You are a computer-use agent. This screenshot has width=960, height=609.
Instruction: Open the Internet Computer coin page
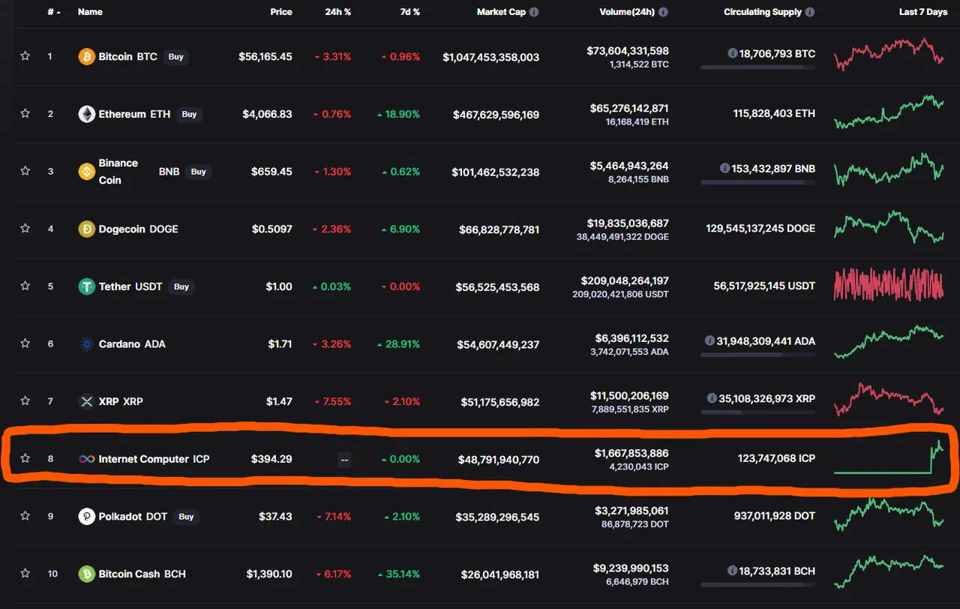coord(154,459)
